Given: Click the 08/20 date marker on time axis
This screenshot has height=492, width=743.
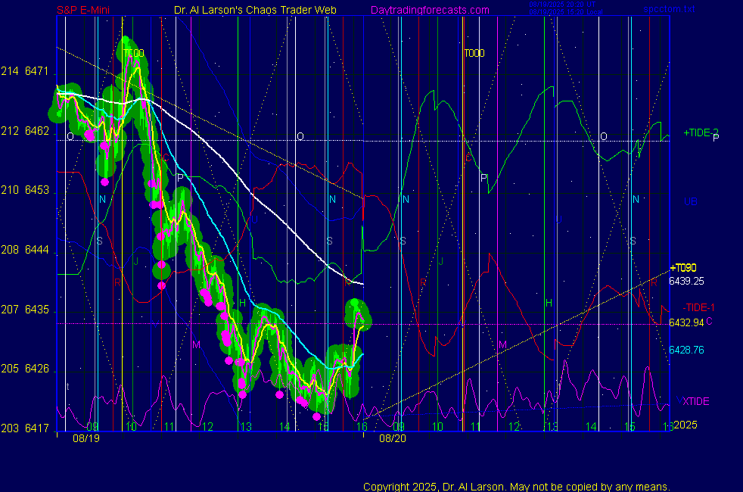Looking at the screenshot, I should point(393,438).
